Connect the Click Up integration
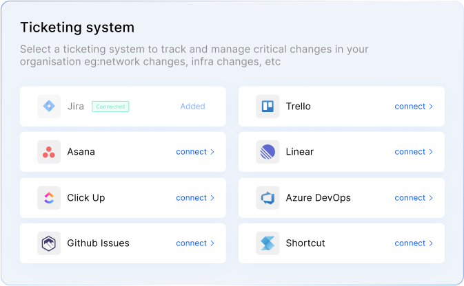The width and height of the screenshot is (464, 286). click(195, 198)
